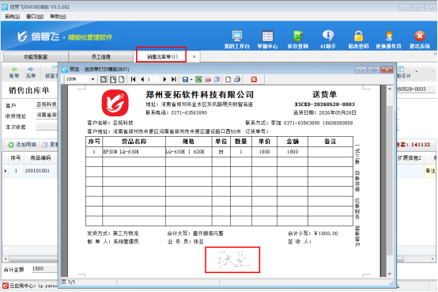
Task: Close the preview with red X toolbar icon
Action: click(x=254, y=79)
